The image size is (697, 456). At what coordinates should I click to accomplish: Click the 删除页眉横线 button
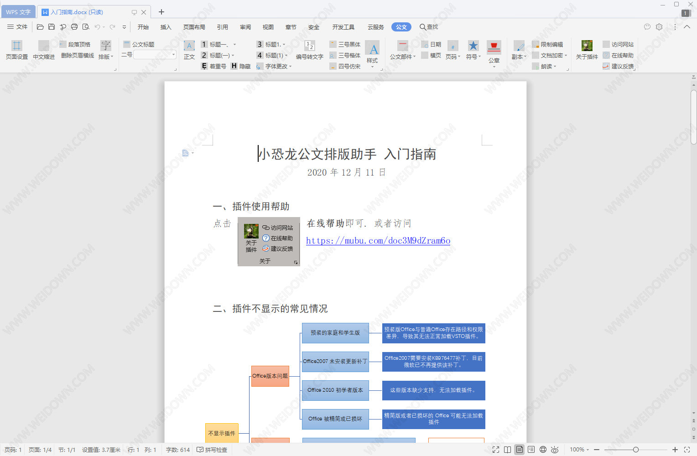pyautogui.click(x=77, y=56)
